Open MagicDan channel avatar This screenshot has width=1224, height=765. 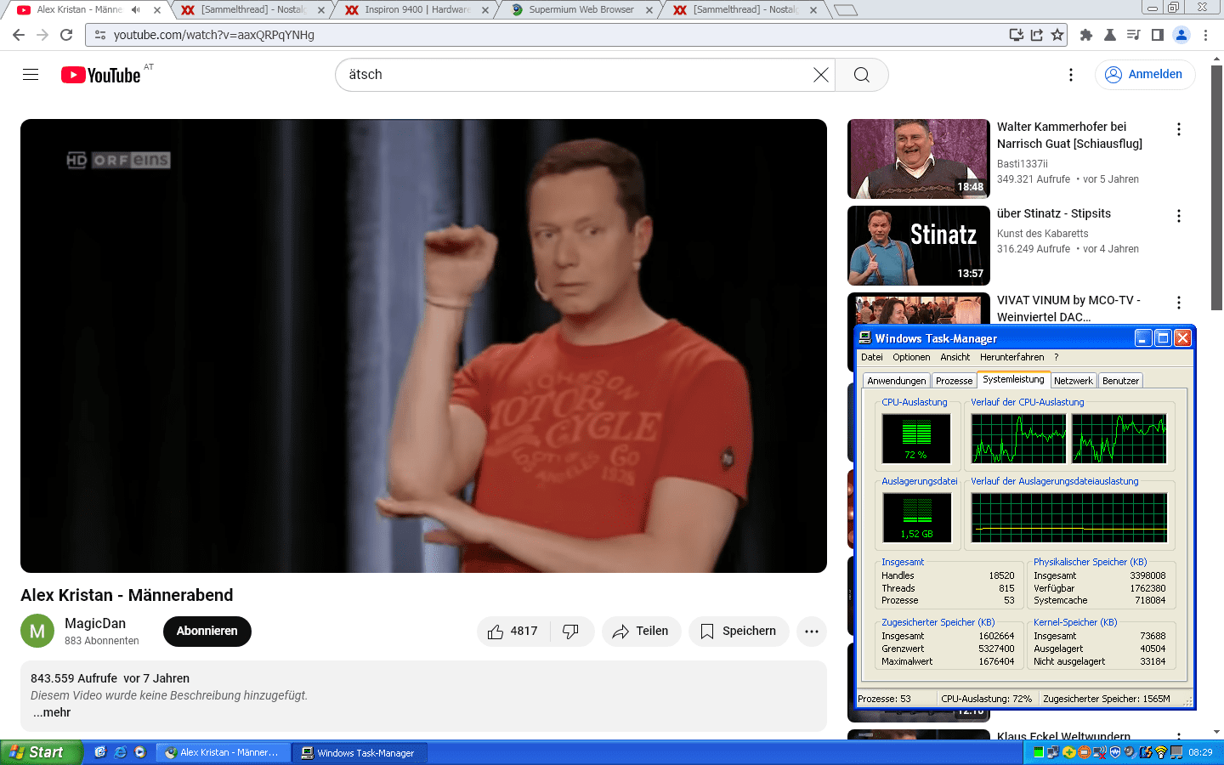[x=37, y=632]
